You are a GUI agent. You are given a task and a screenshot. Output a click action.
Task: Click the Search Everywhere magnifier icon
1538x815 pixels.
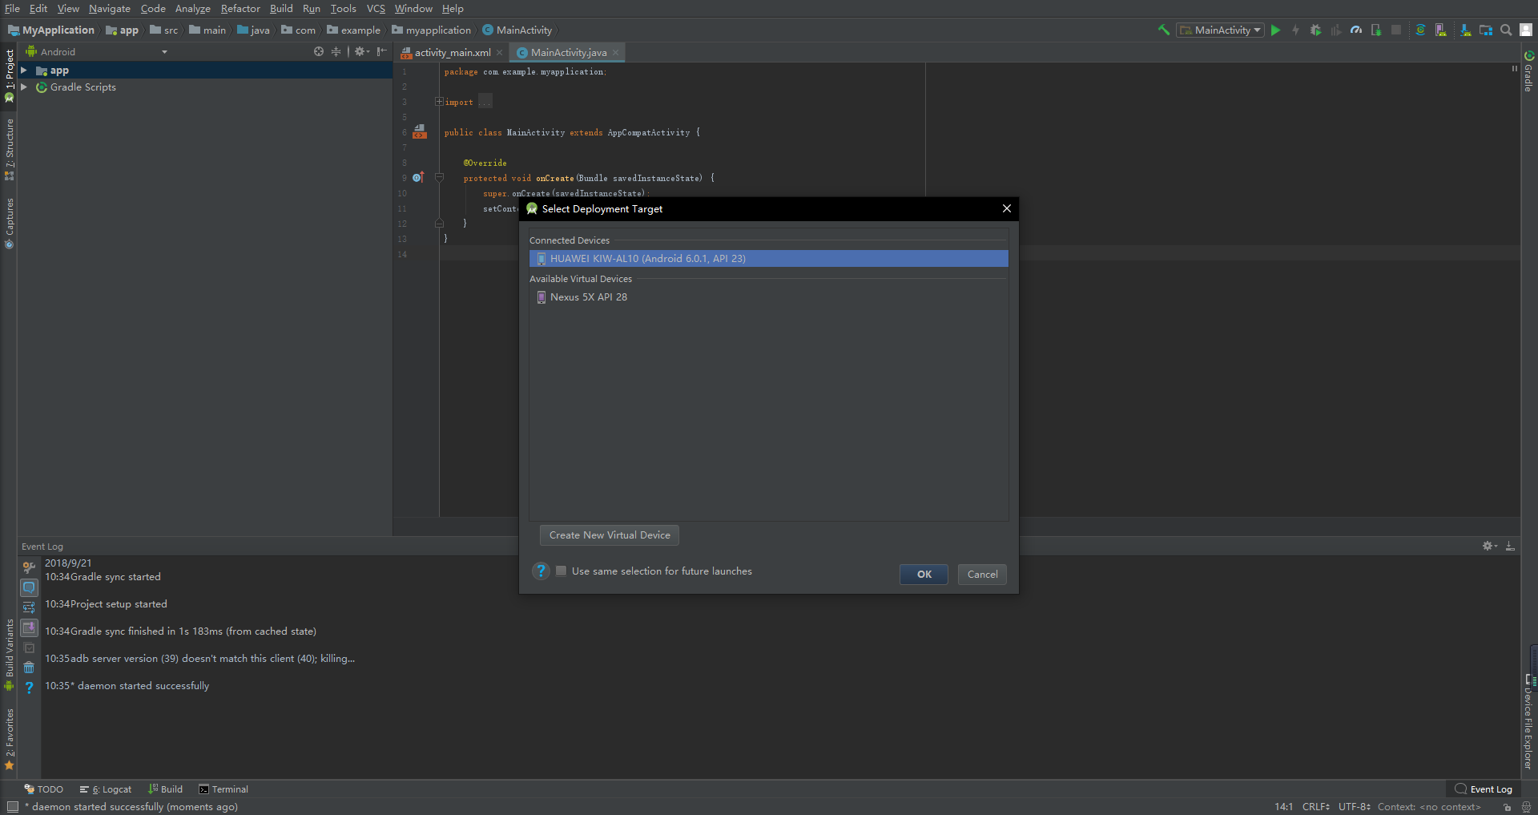pyautogui.click(x=1506, y=30)
